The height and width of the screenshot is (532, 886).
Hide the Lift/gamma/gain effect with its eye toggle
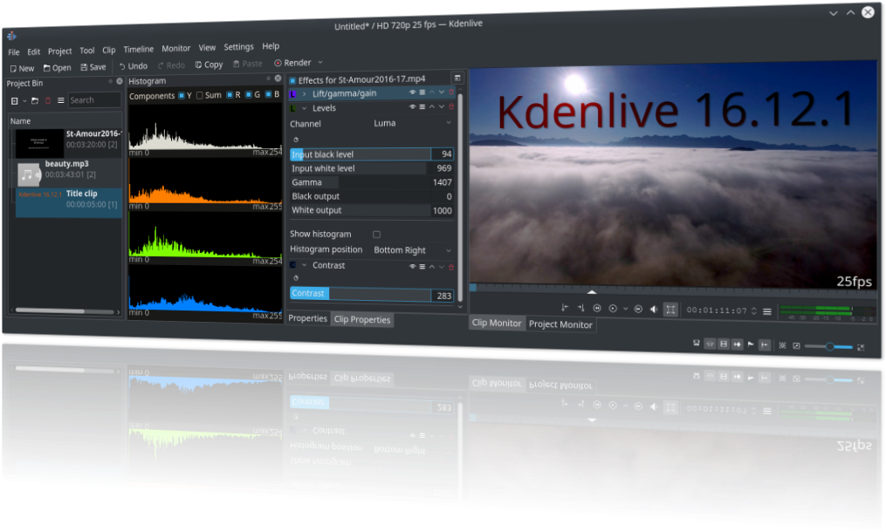(x=412, y=91)
